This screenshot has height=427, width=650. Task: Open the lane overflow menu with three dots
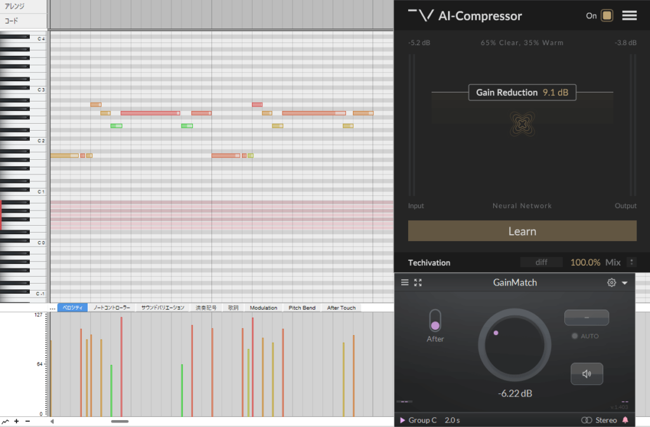tap(53, 308)
